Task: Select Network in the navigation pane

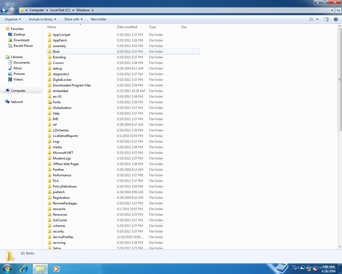Action: (17, 102)
